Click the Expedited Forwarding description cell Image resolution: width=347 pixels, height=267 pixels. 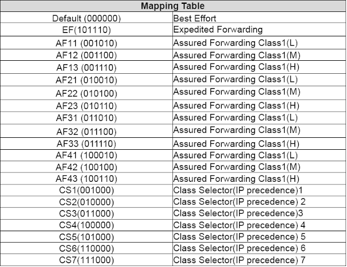[259, 29]
